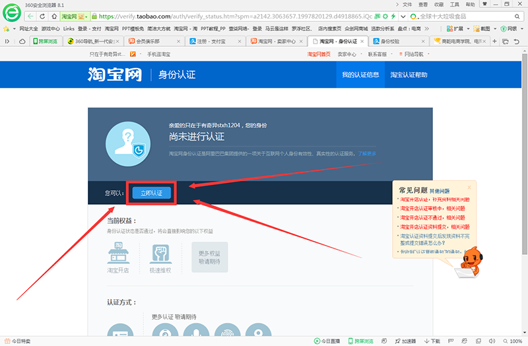Image resolution: width=528 pixels, height=346 pixels.
Task: Click the 手机逛淘宝 link
Action: [158, 54]
